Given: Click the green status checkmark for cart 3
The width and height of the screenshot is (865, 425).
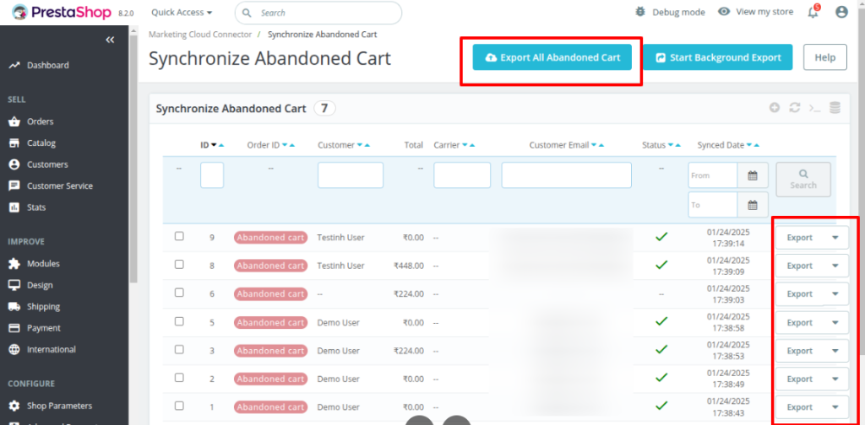Looking at the screenshot, I should coord(661,350).
